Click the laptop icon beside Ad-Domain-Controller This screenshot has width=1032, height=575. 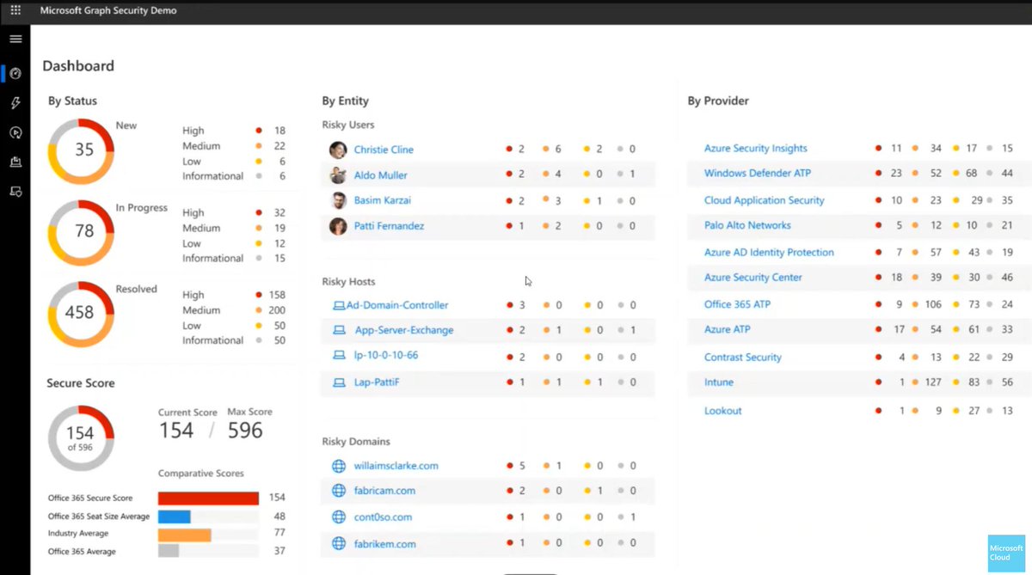tap(338, 305)
